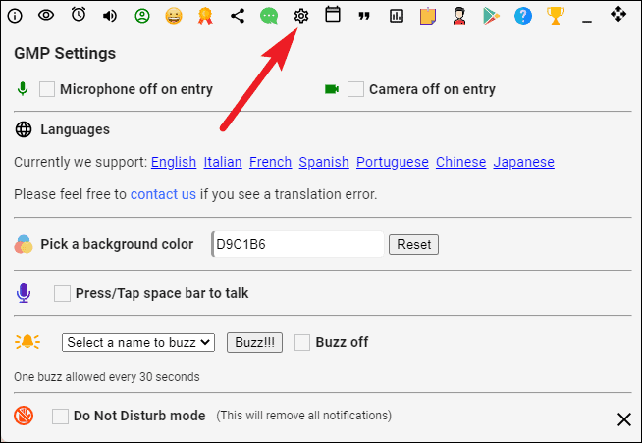Switch language to Spanish
642x443 pixels.
[x=324, y=162]
